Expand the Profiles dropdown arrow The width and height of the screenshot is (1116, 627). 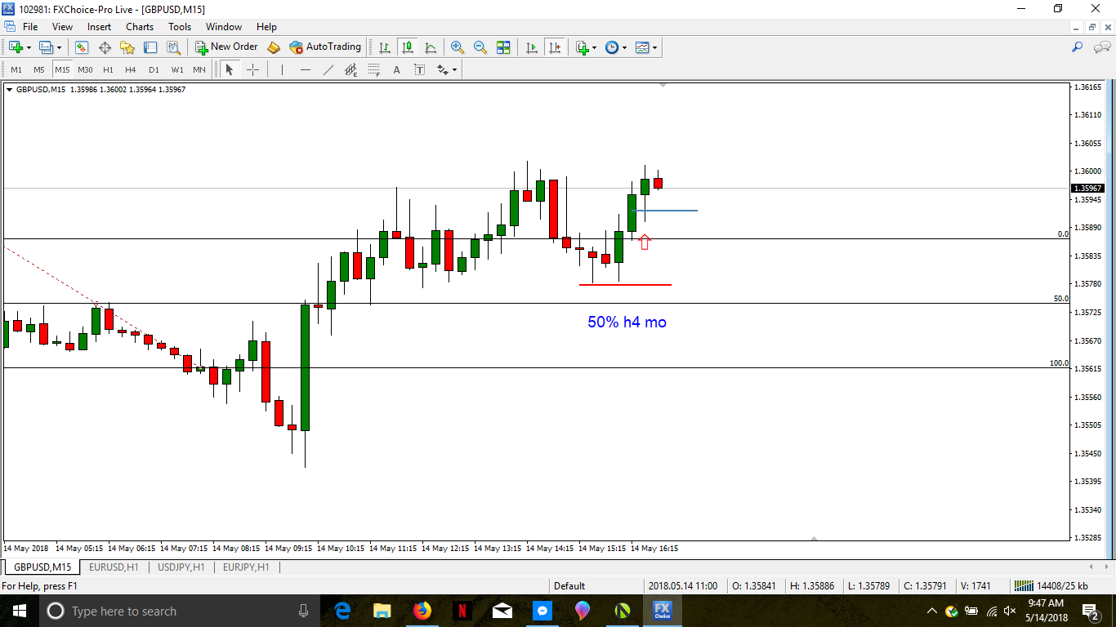coord(59,47)
